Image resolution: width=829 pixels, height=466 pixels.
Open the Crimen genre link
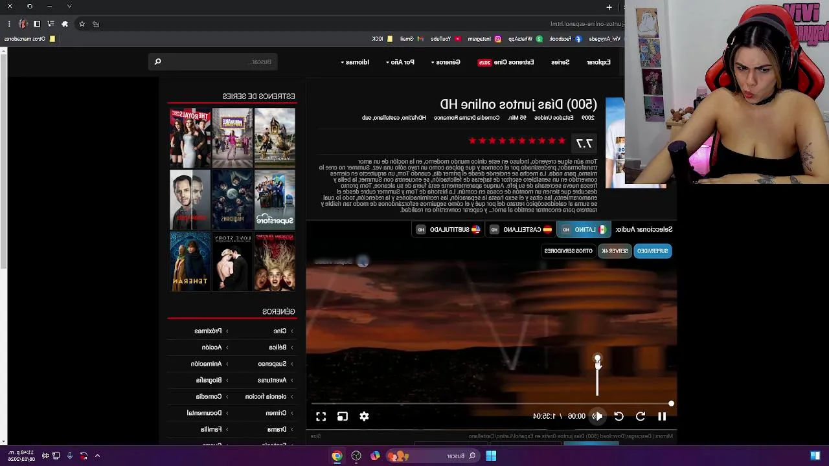[x=276, y=413]
